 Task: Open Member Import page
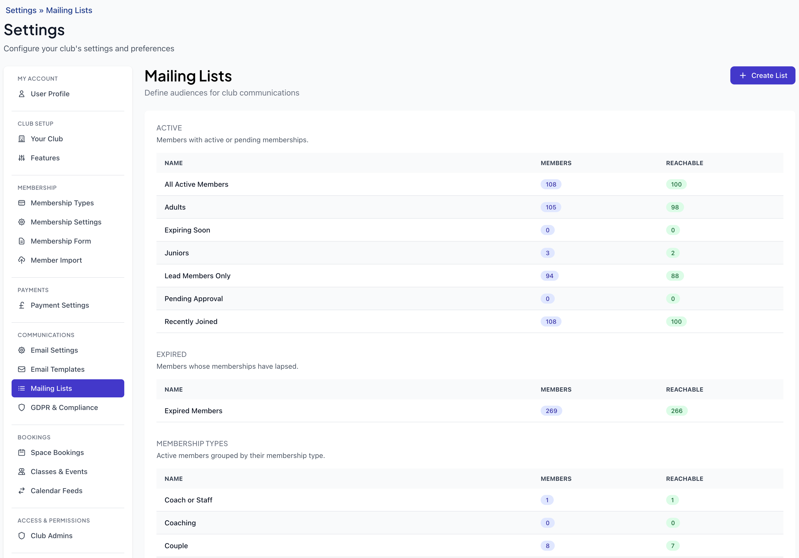[x=68, y=260]
